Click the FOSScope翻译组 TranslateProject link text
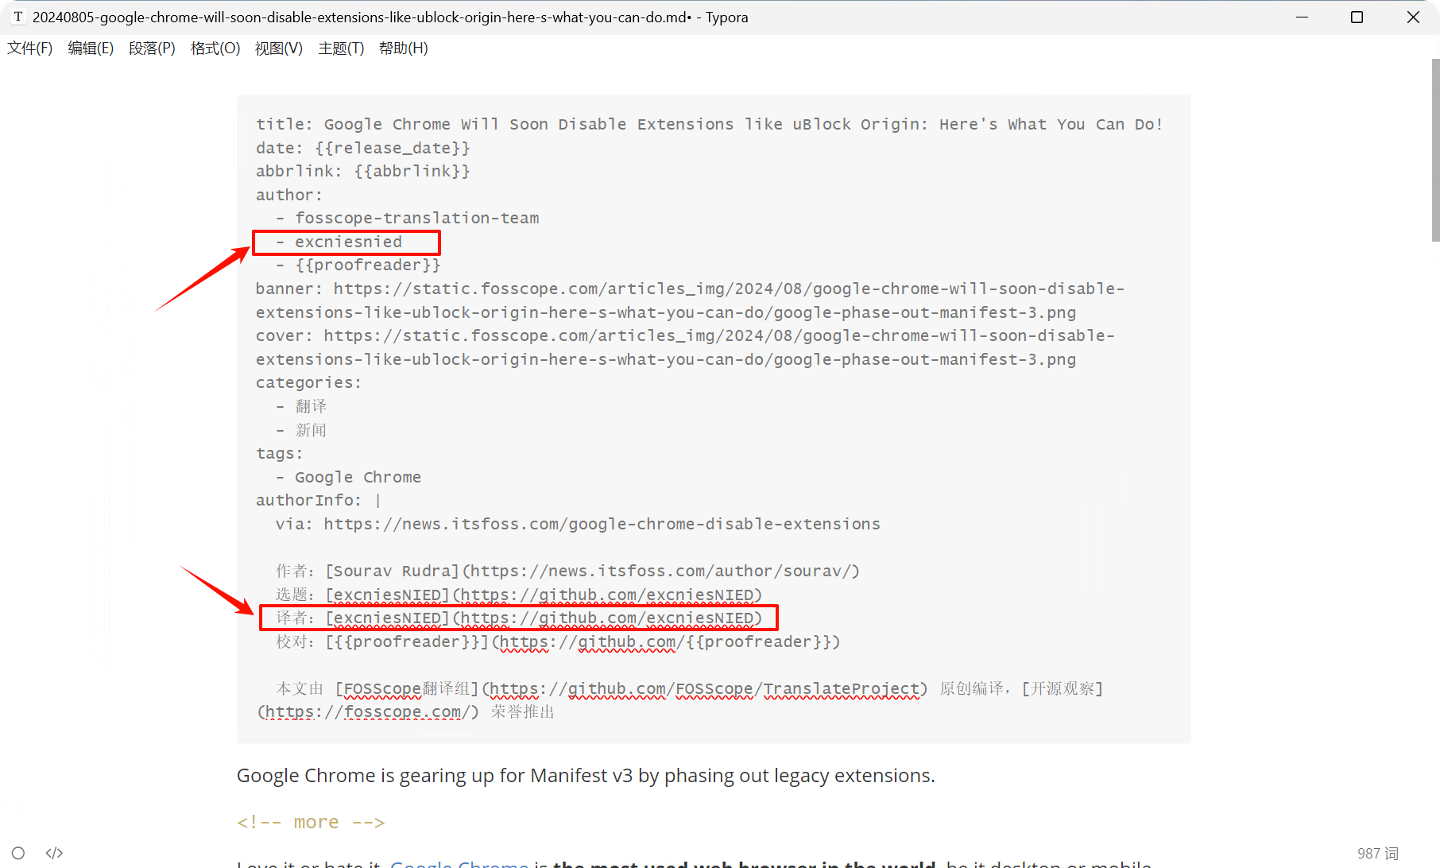The image size is (1440, 868). [631, 688]
